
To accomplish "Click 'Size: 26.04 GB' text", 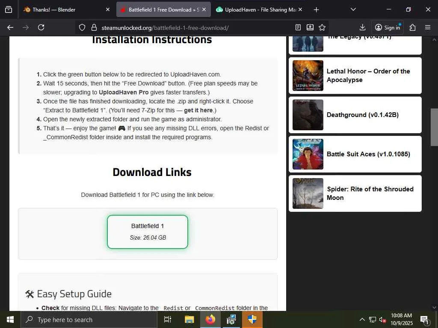I will [148, 237].
